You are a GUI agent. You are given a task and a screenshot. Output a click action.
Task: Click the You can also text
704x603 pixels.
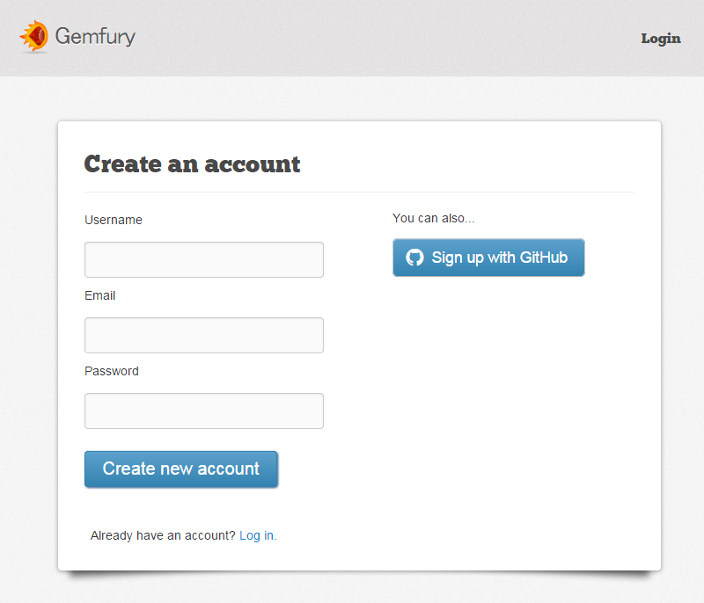tap(433, 218)
